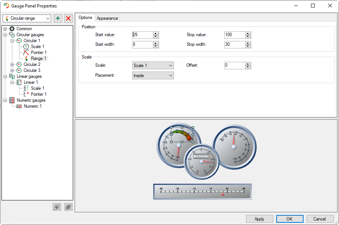Expand the Circular 3 tree node
The width and height of the screenshot is (339, 225).
(x=12, y=70)
